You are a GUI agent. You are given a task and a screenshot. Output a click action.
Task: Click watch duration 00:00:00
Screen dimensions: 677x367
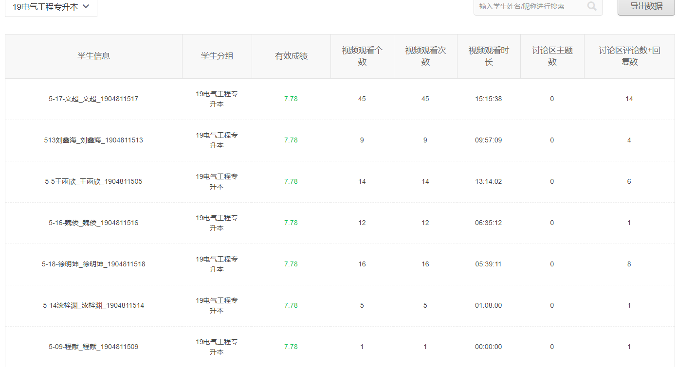point(489,347)
